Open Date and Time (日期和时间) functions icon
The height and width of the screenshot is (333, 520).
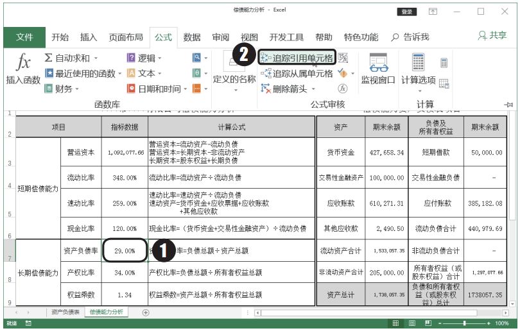point(131,89)
